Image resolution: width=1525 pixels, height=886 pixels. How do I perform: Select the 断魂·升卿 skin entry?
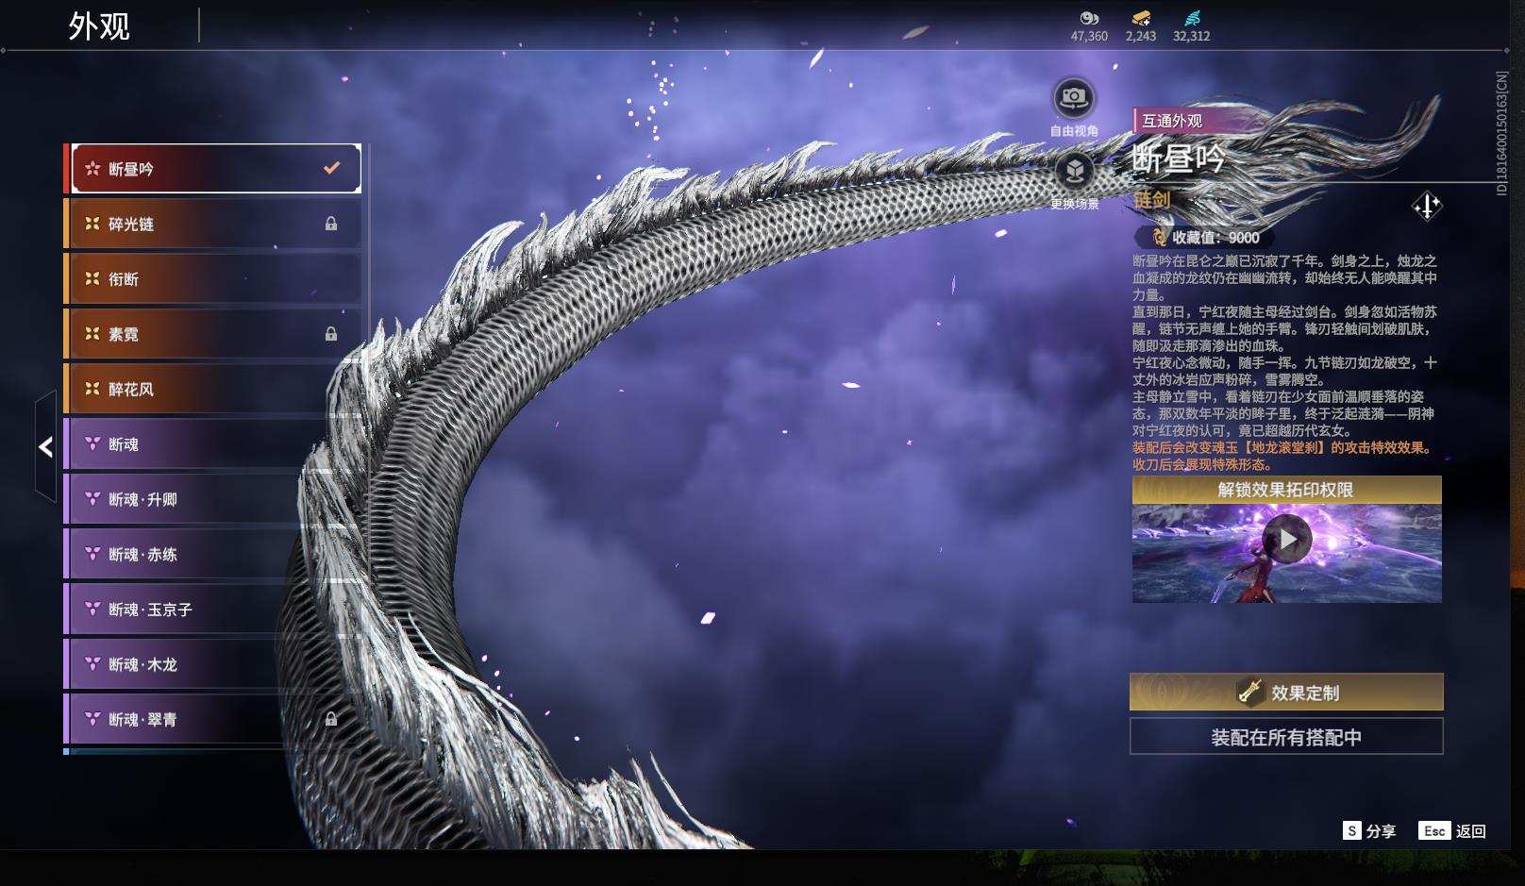point(213,499)
